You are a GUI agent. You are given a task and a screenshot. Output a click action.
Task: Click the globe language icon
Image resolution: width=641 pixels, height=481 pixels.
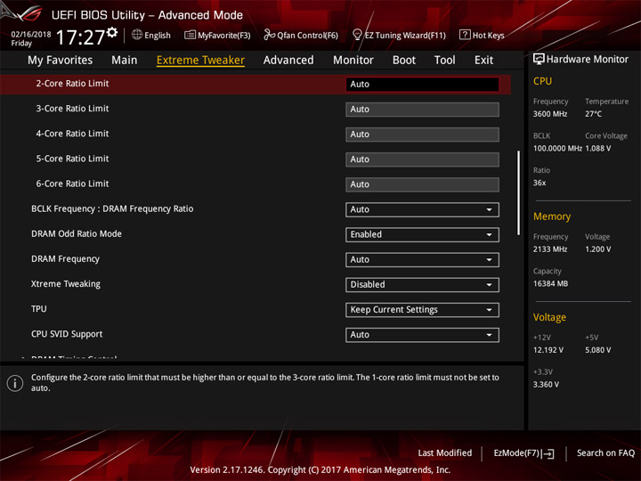pyautogui.click(x=137, y=35)
